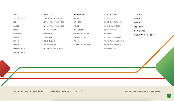Open GREEN CHALLENGE 2050 link
This screenshot has height=101, width=174.
click(112, 26)
